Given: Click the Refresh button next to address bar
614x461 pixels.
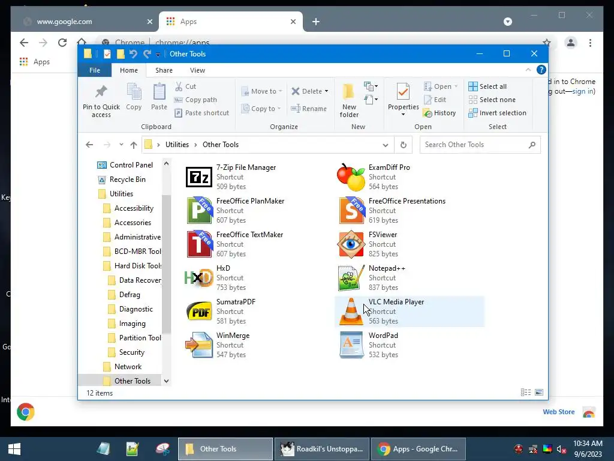Looking at the screenshot, I should (x=404, y=145).
